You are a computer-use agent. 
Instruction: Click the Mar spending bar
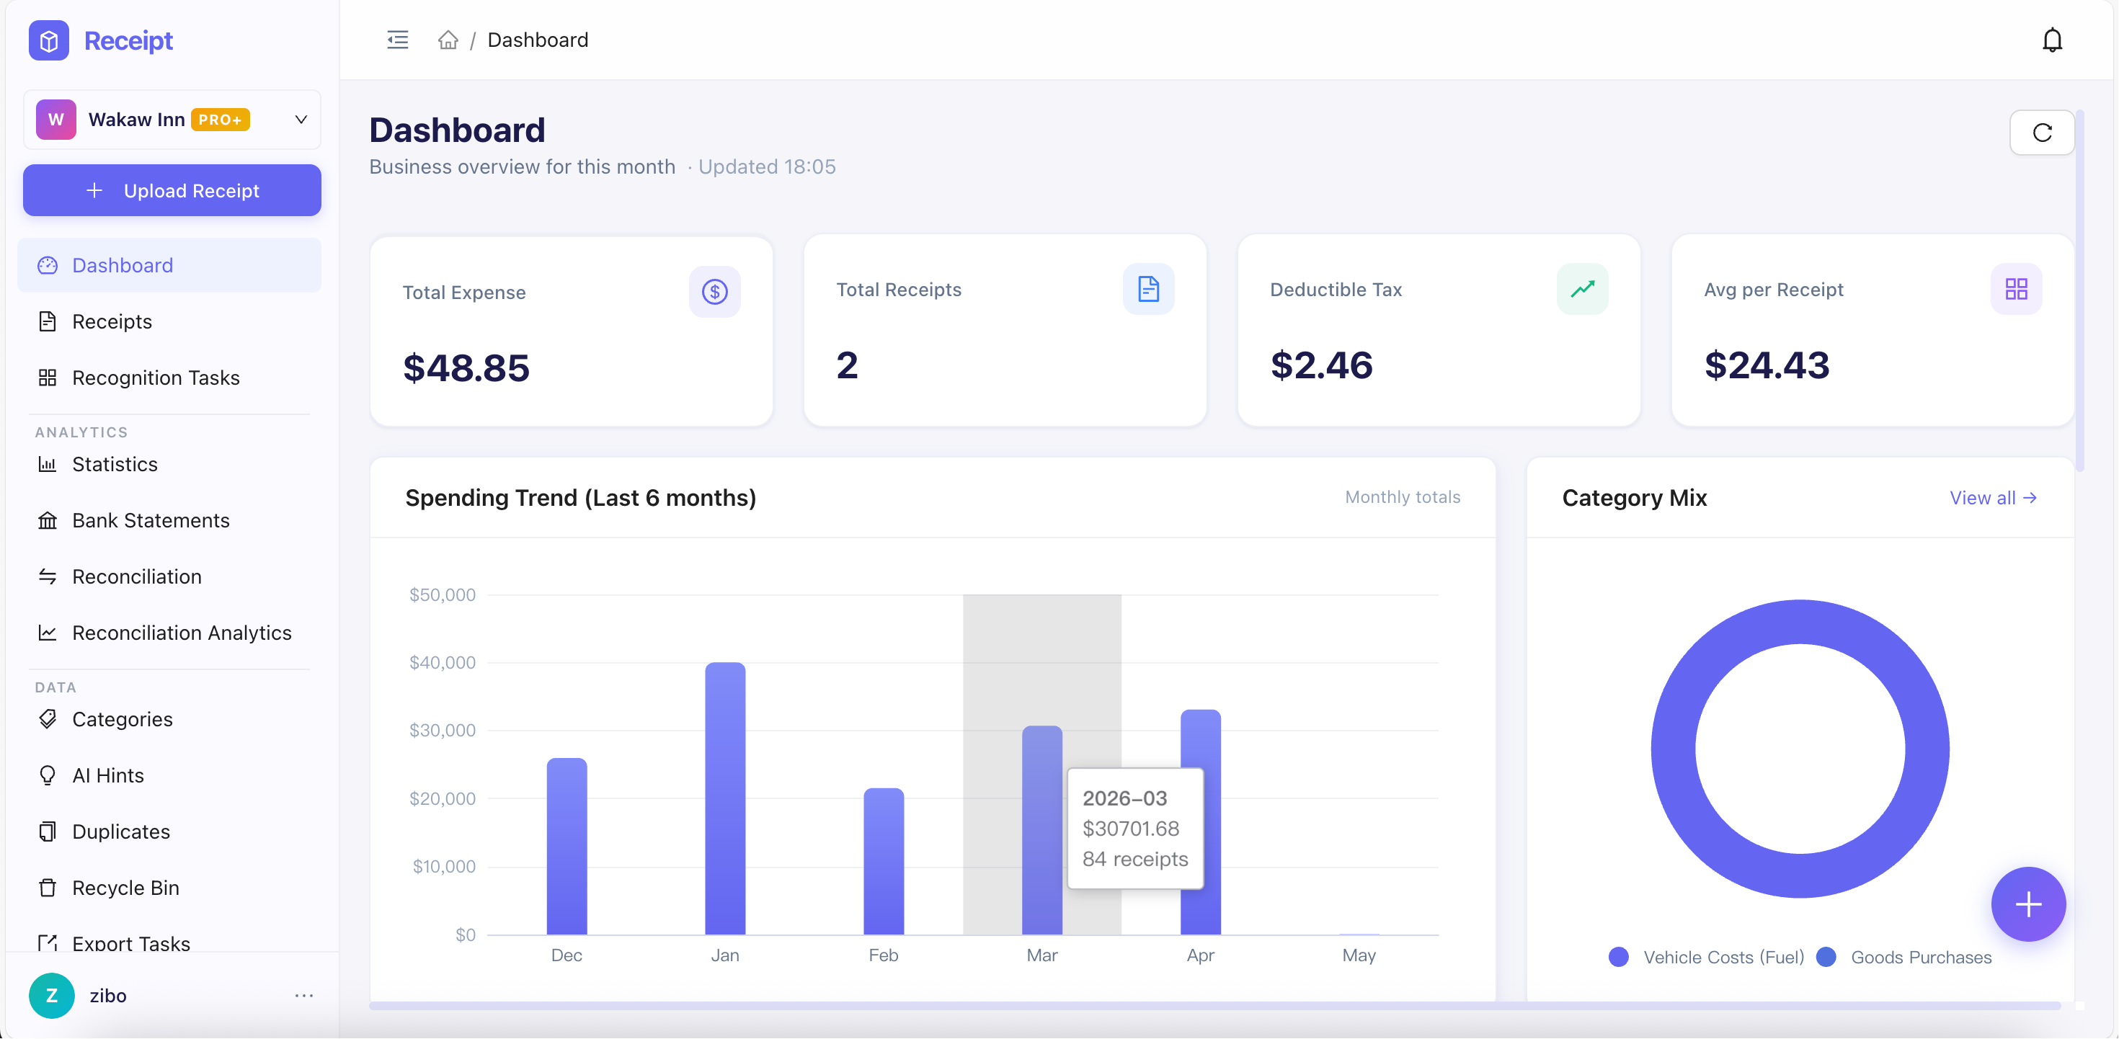tap(1041, 830)
